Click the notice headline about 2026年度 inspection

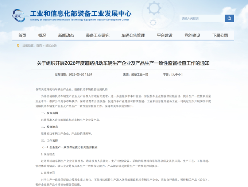(x=123, y=63)
